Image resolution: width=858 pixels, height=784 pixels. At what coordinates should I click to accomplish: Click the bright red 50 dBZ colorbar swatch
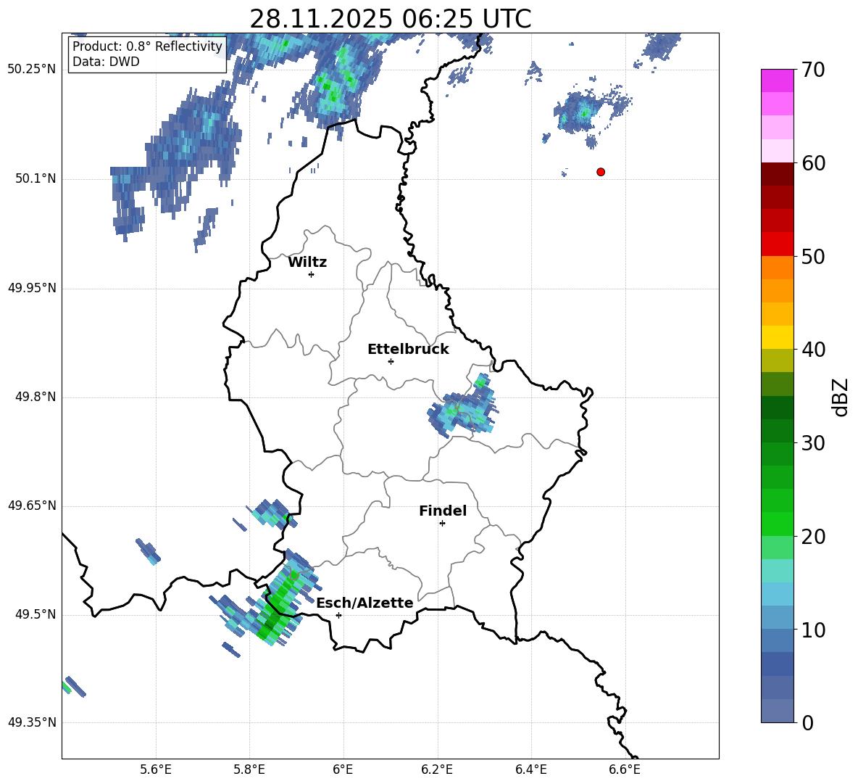[x=777, y=244]
